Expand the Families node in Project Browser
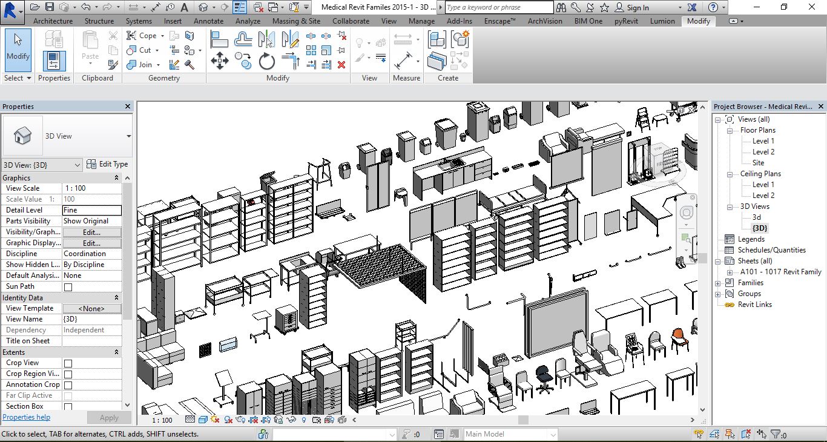The image size is (827, 442). 718,283
